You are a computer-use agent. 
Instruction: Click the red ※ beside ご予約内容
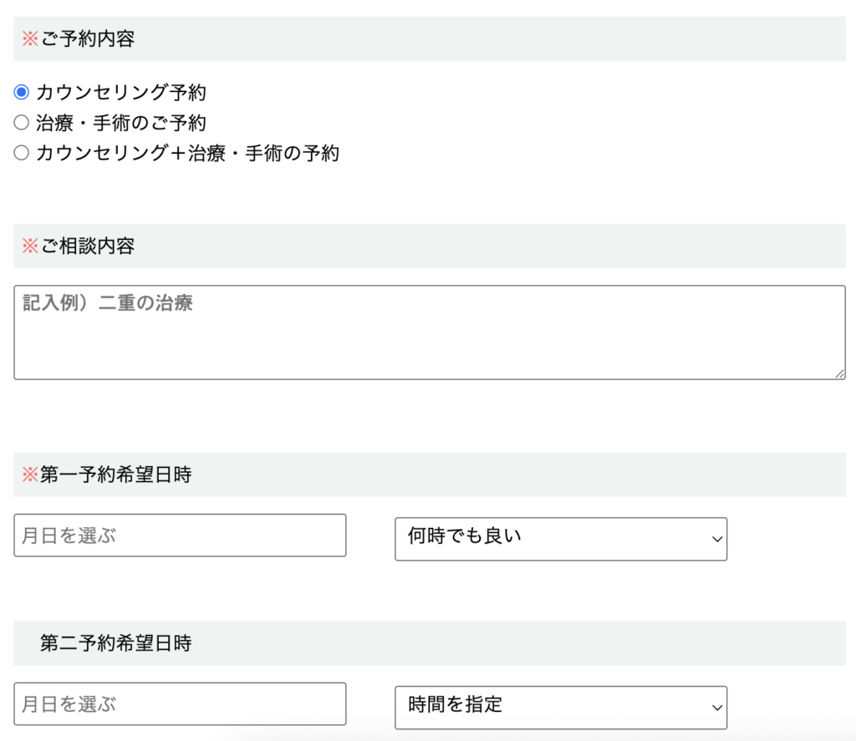coord(30,38)
